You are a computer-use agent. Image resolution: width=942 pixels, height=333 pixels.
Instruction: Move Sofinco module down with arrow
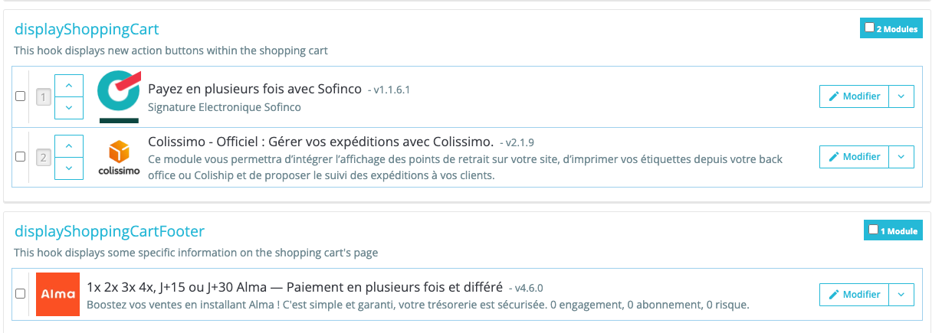pyautogui.click(x=69, y=108)
